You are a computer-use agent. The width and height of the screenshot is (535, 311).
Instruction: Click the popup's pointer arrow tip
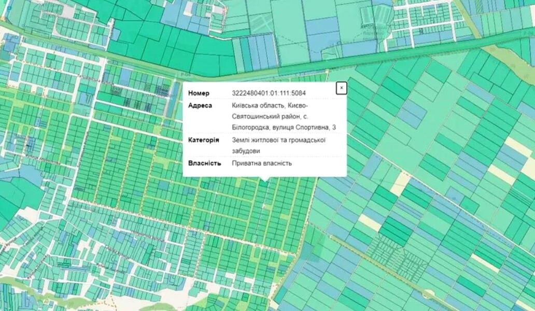pyautogui.click(x=265, y=181)
